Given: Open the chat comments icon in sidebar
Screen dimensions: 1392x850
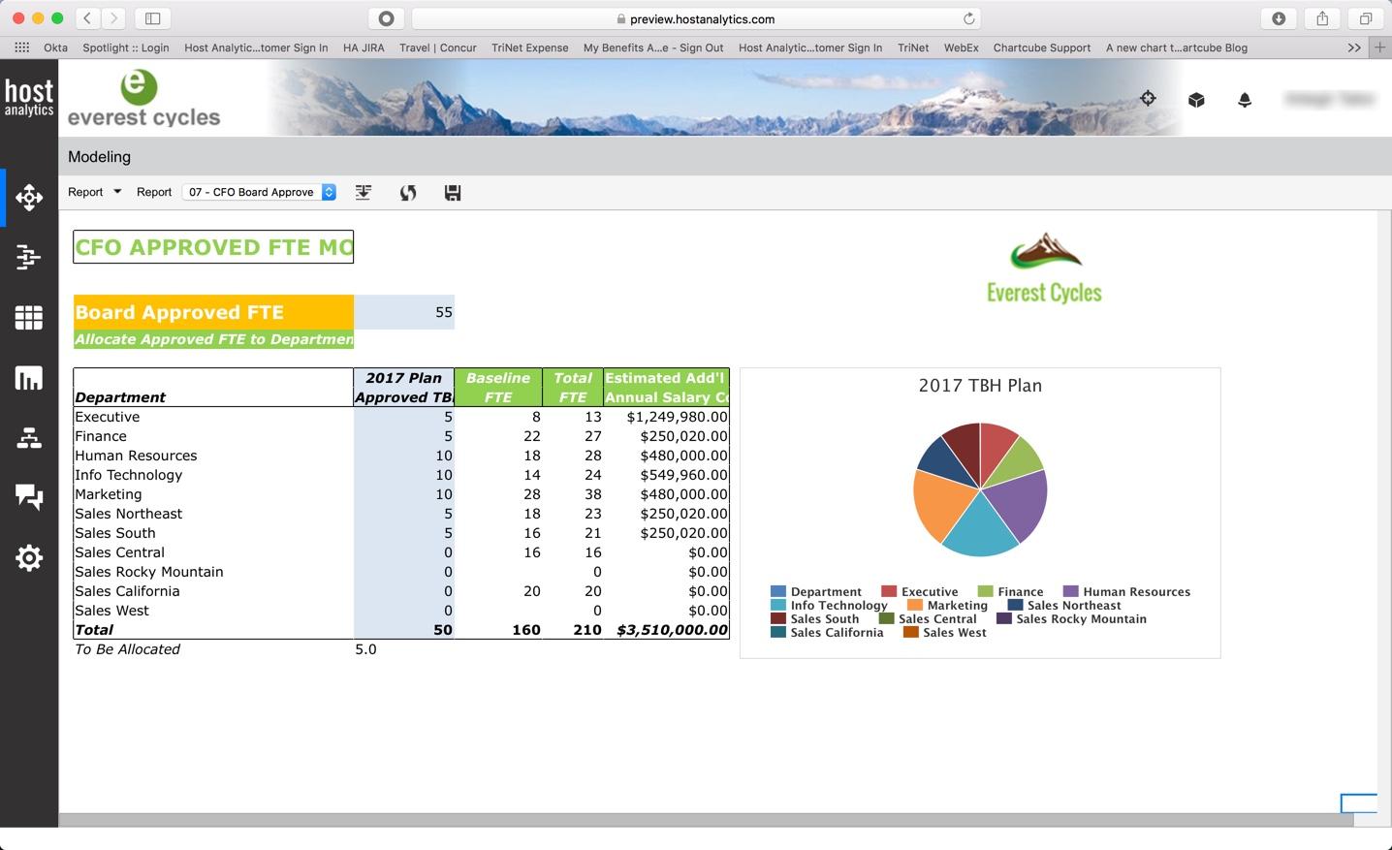Looking at the screenshot, I should (29, 497).
